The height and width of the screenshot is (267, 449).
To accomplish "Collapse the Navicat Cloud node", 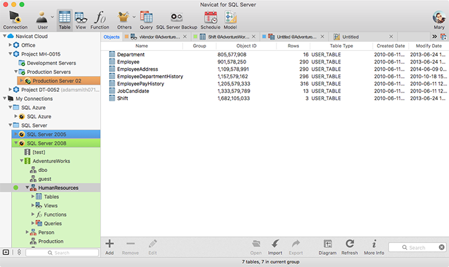I will 4,36.
